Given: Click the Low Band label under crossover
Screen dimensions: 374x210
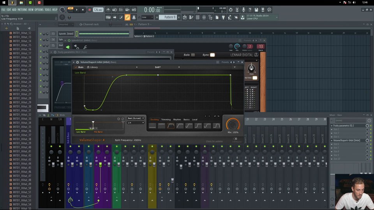Looking at the screenshot, I should coord(81,132).
